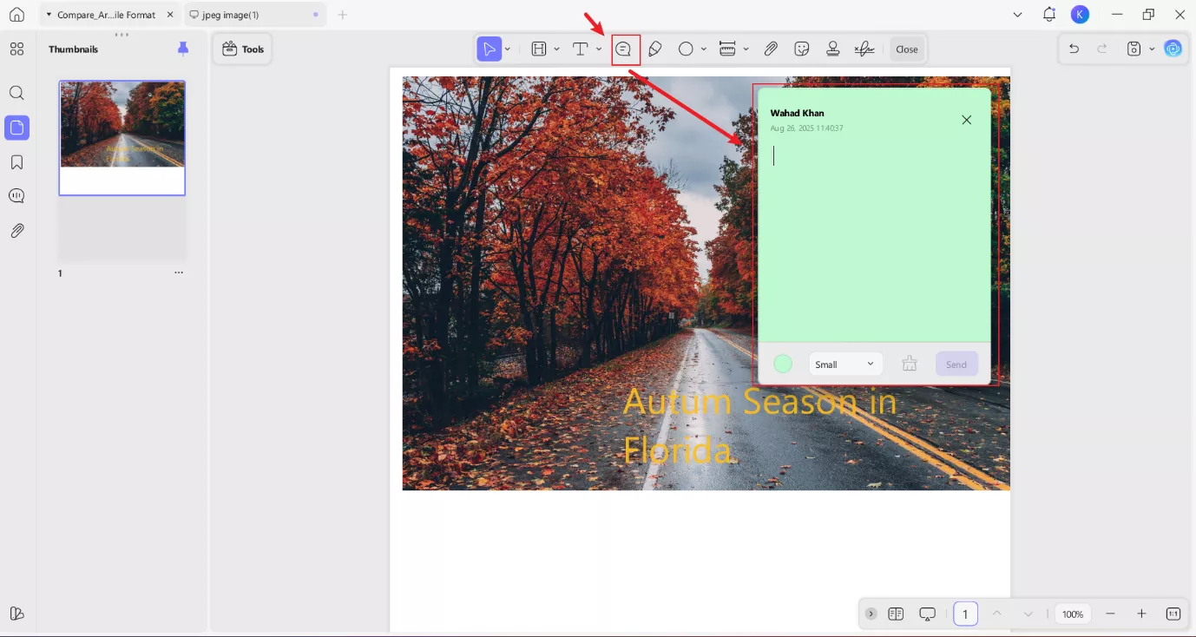Select the oval shape annotation tool
This screenshot has width=1196, height=637.
click(685, 49)
